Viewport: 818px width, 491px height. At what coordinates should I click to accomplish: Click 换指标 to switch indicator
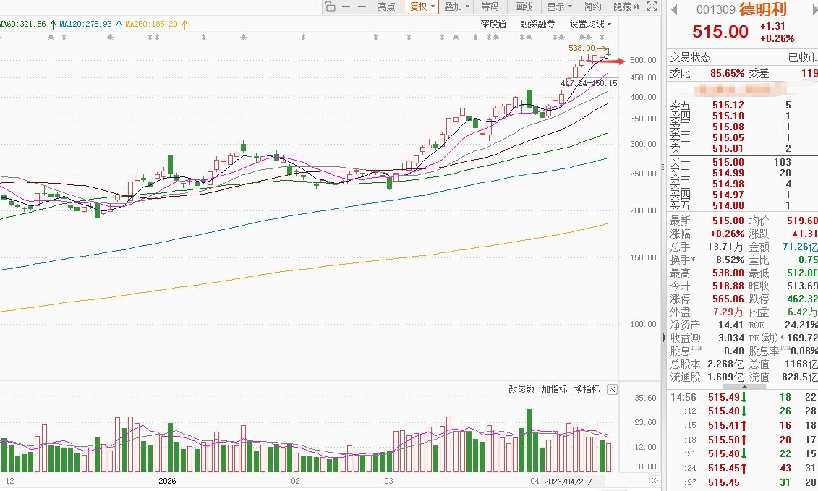coord(587,389)
